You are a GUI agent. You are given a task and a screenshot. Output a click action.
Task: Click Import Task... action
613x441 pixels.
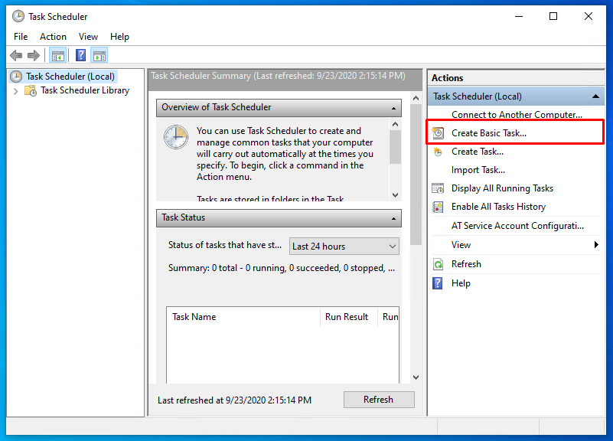pyautogui.click(x=478, y=170)
